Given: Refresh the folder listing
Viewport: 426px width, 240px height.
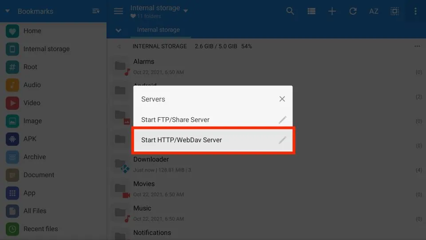Looking at the screenshot, I should pyautogui.click(x=353, y=11).
